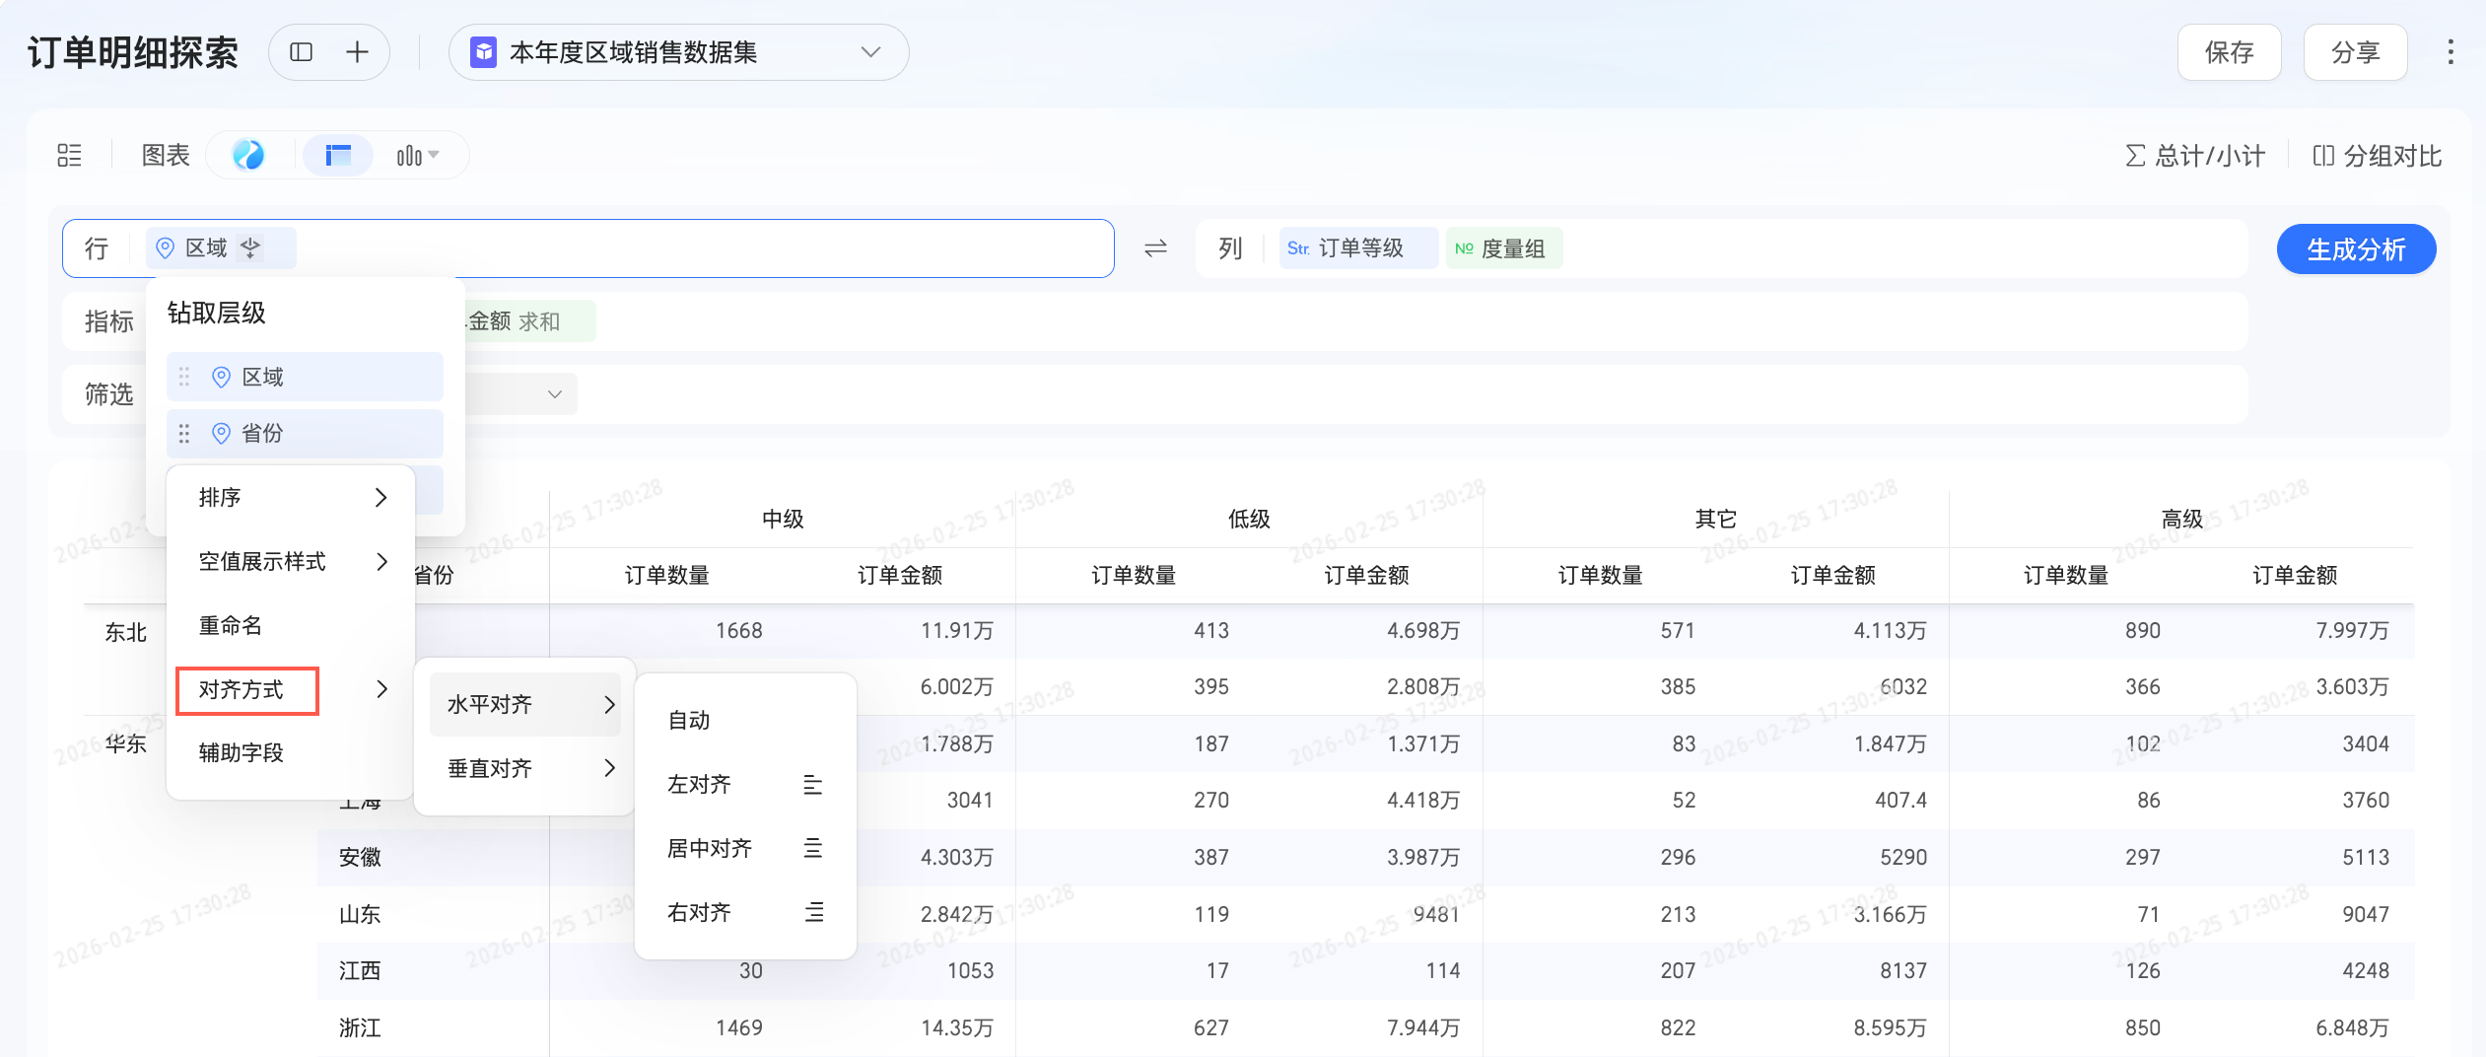
Task: Click the drag handle of 省份 level
Action: pyautogui.click(x=184, y=434)
